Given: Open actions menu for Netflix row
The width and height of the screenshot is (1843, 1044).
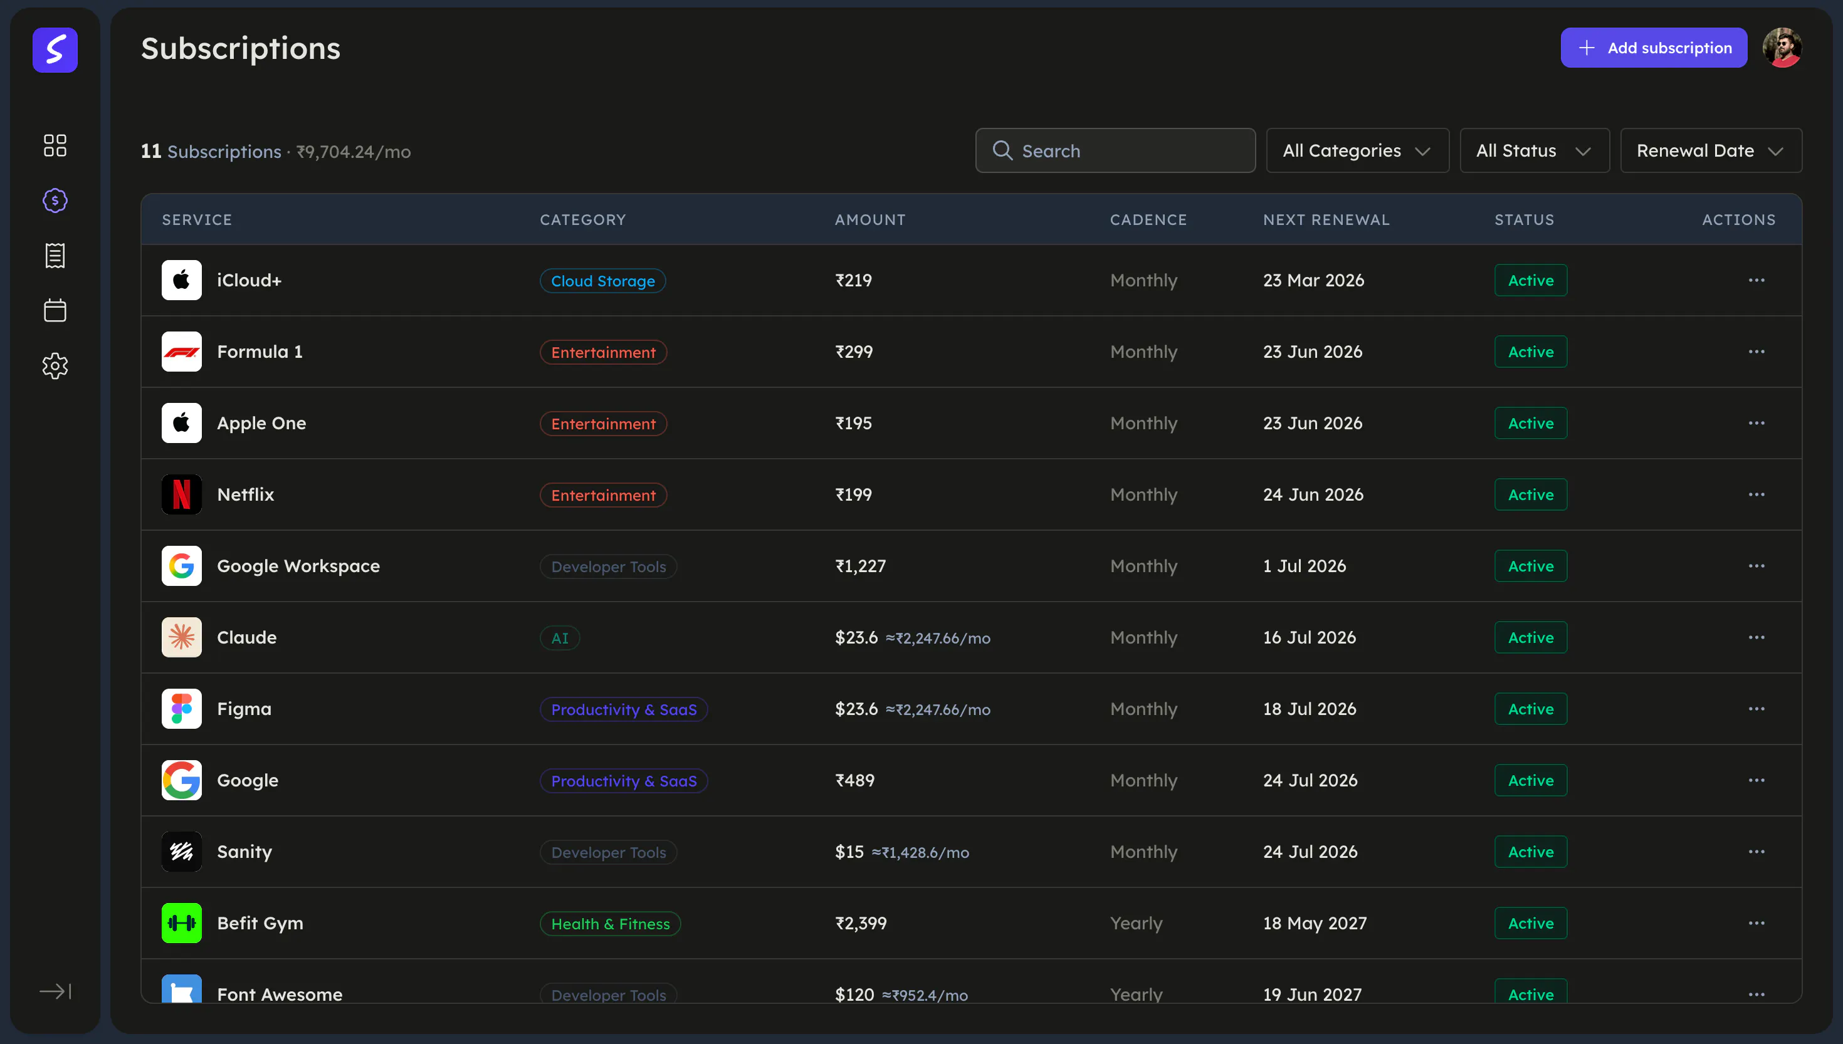Looking at the screenshot, I should point(1756,495).
